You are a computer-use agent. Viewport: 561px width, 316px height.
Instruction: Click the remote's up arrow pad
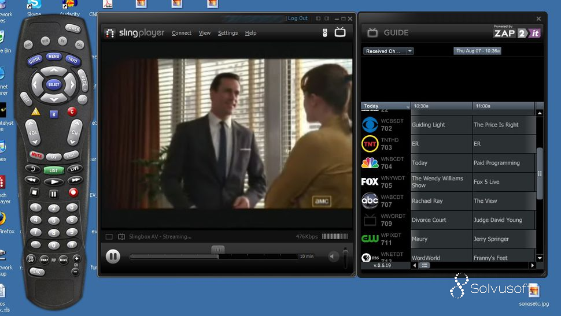click(x=54, y=70)
